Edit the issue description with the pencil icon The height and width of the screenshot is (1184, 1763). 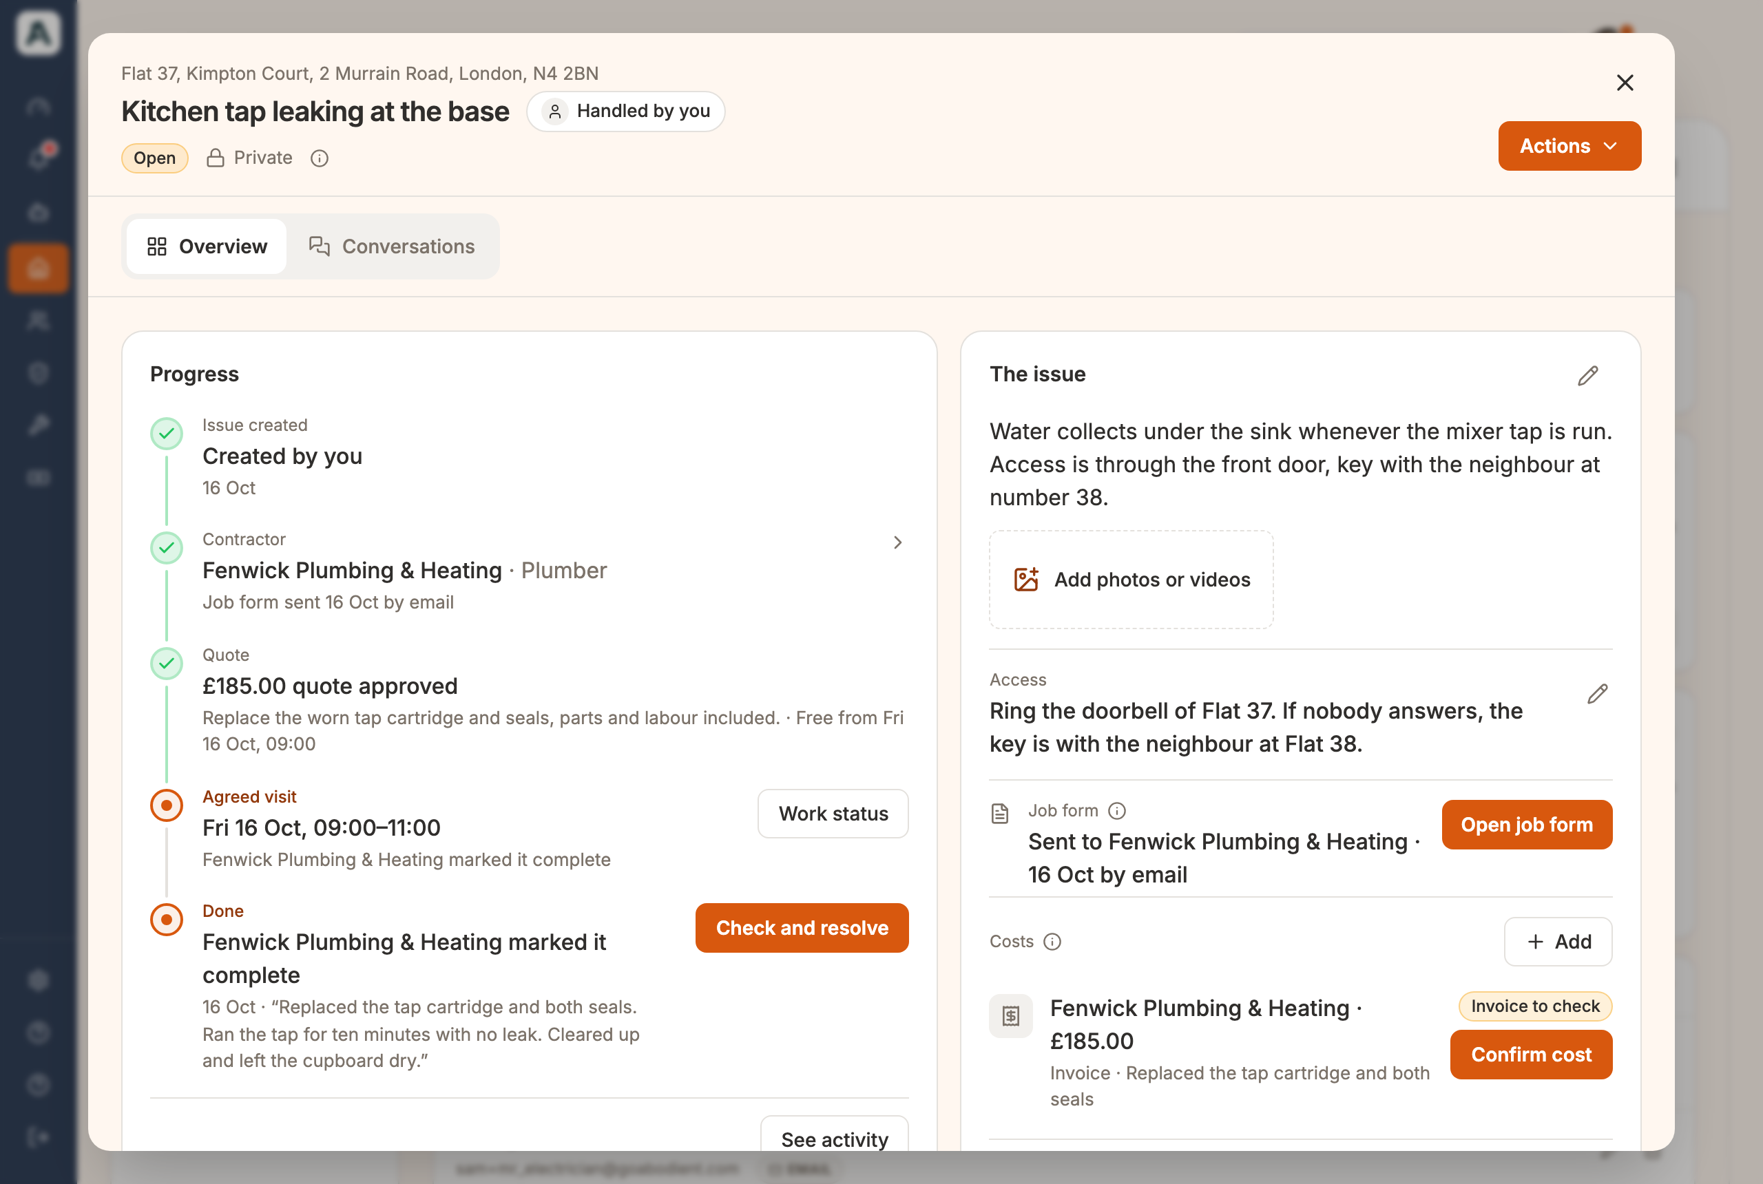(1588, 375)
